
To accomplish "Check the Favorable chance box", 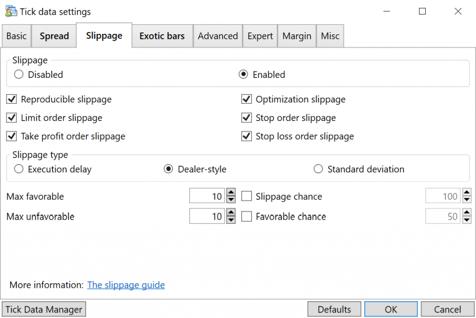I will point(246,216).
